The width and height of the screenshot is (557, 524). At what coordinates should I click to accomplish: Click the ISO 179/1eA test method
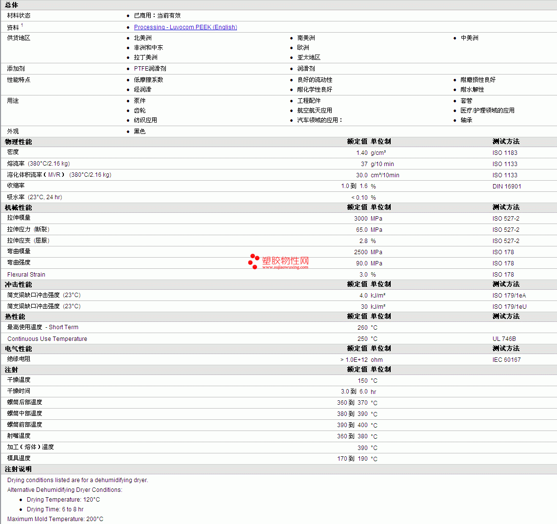pos(509,296)
